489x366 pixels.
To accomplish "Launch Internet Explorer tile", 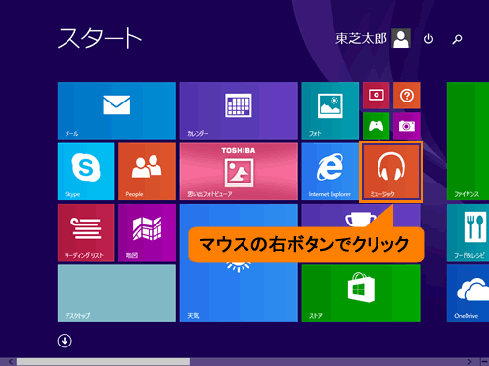I will 331,172.
